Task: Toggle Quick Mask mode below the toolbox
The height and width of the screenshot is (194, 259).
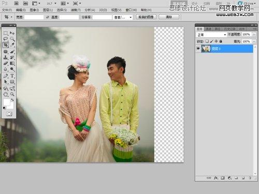Action: (x=9, y=114)
